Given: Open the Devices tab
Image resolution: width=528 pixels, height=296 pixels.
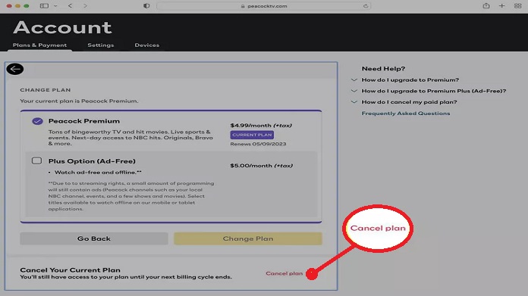Looking at the screenshot, I should (x=147, y=45).
